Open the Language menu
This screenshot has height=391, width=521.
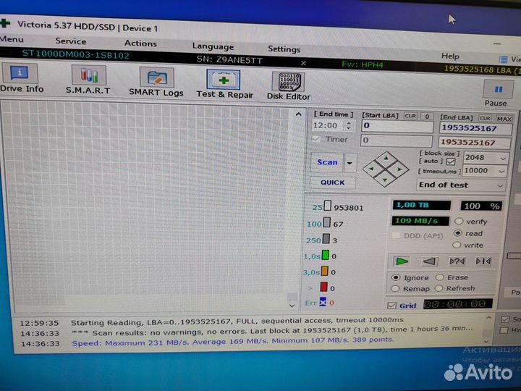coord(213,46)
